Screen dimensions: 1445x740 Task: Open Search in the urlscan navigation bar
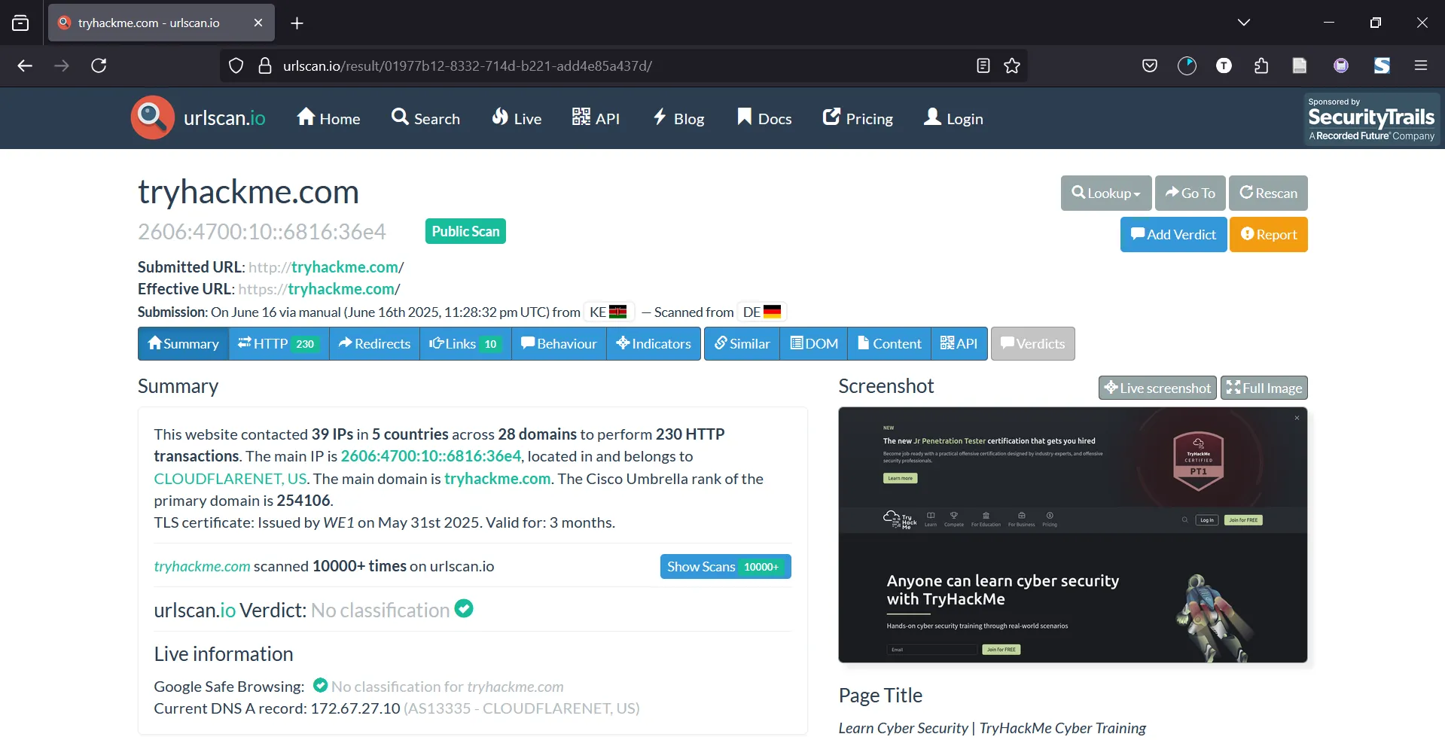(x=425, y=118)
